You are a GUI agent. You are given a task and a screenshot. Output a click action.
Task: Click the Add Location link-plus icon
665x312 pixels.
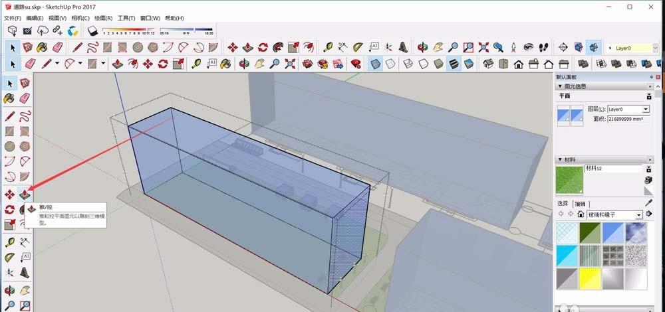[x=57, y=31]
